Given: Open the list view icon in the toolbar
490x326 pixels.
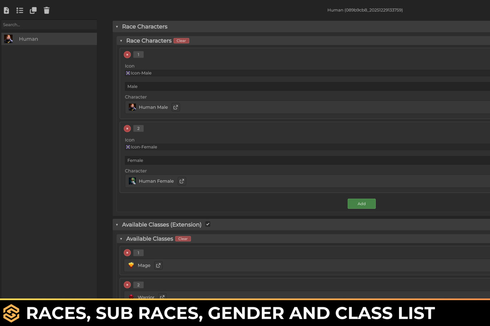Looking at the screenshot, I should tap(20, 10).
